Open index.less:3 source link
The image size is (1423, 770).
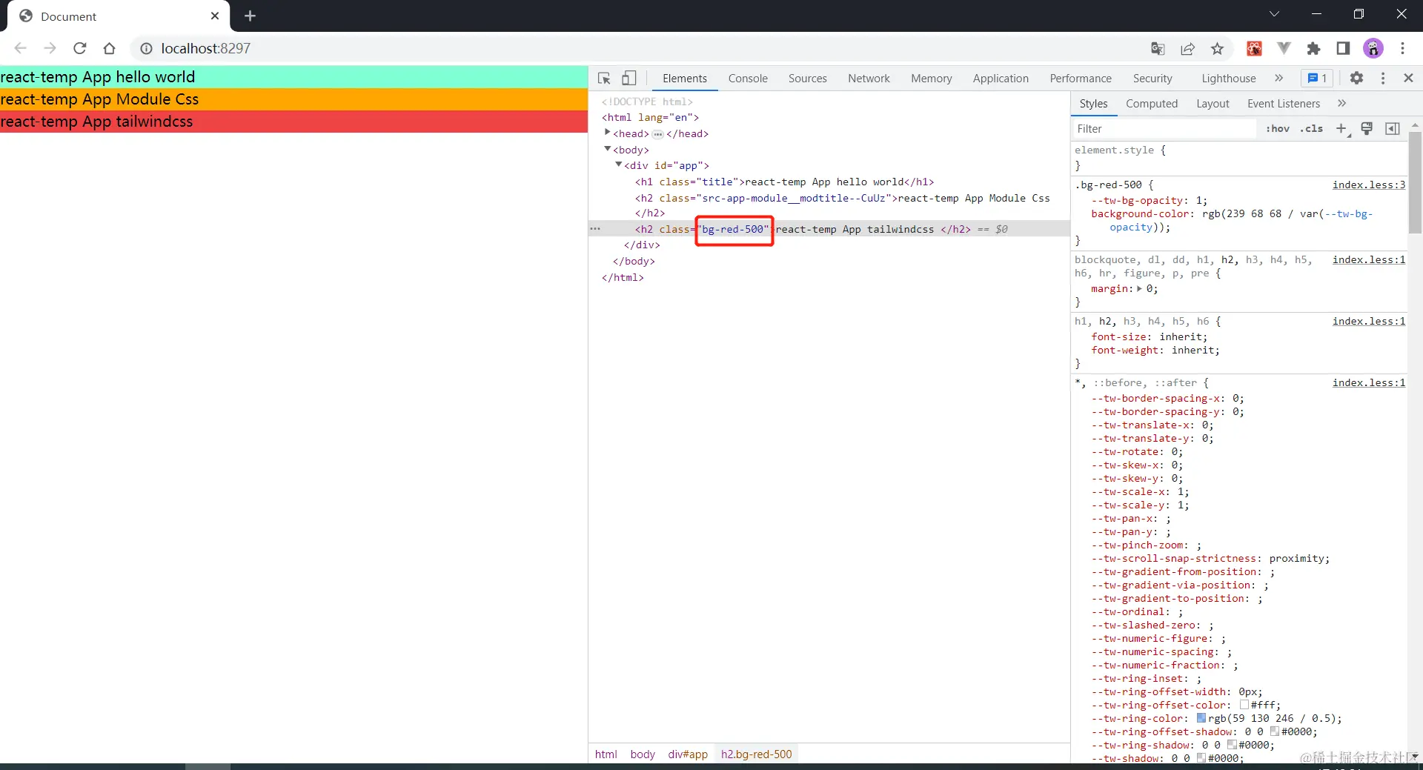[x=1368, y=185]
